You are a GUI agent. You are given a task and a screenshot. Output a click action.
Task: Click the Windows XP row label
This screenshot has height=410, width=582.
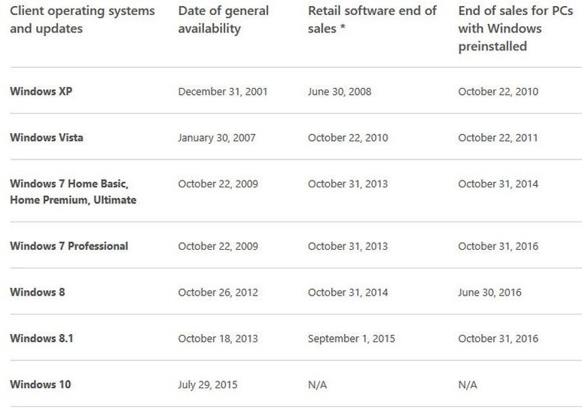pyautogui.click(x=41, y=91)
